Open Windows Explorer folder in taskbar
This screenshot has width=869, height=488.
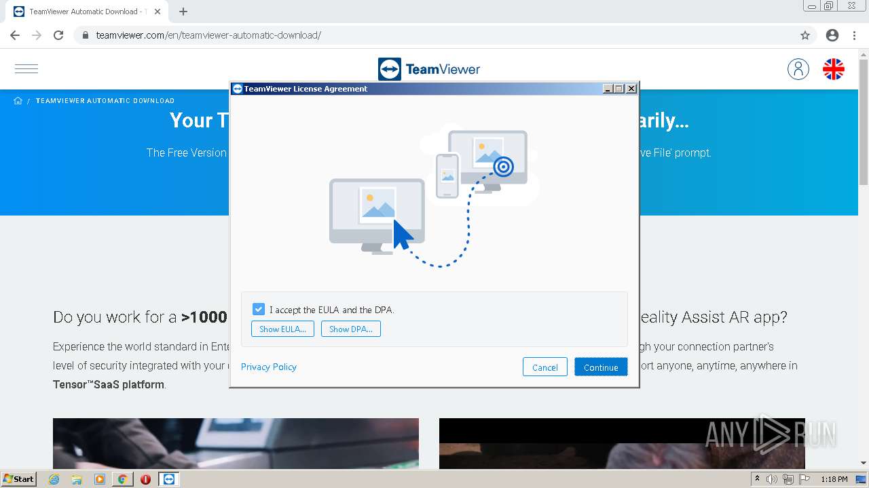77,479
